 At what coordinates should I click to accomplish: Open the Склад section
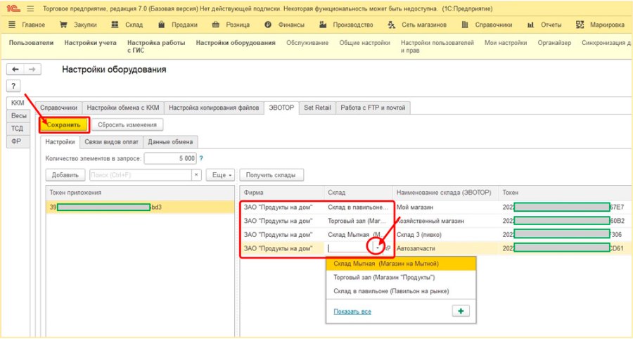point(134,25)
